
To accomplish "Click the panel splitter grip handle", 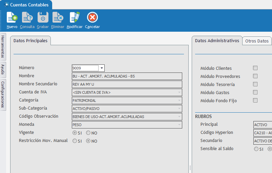I will point(190,168).
